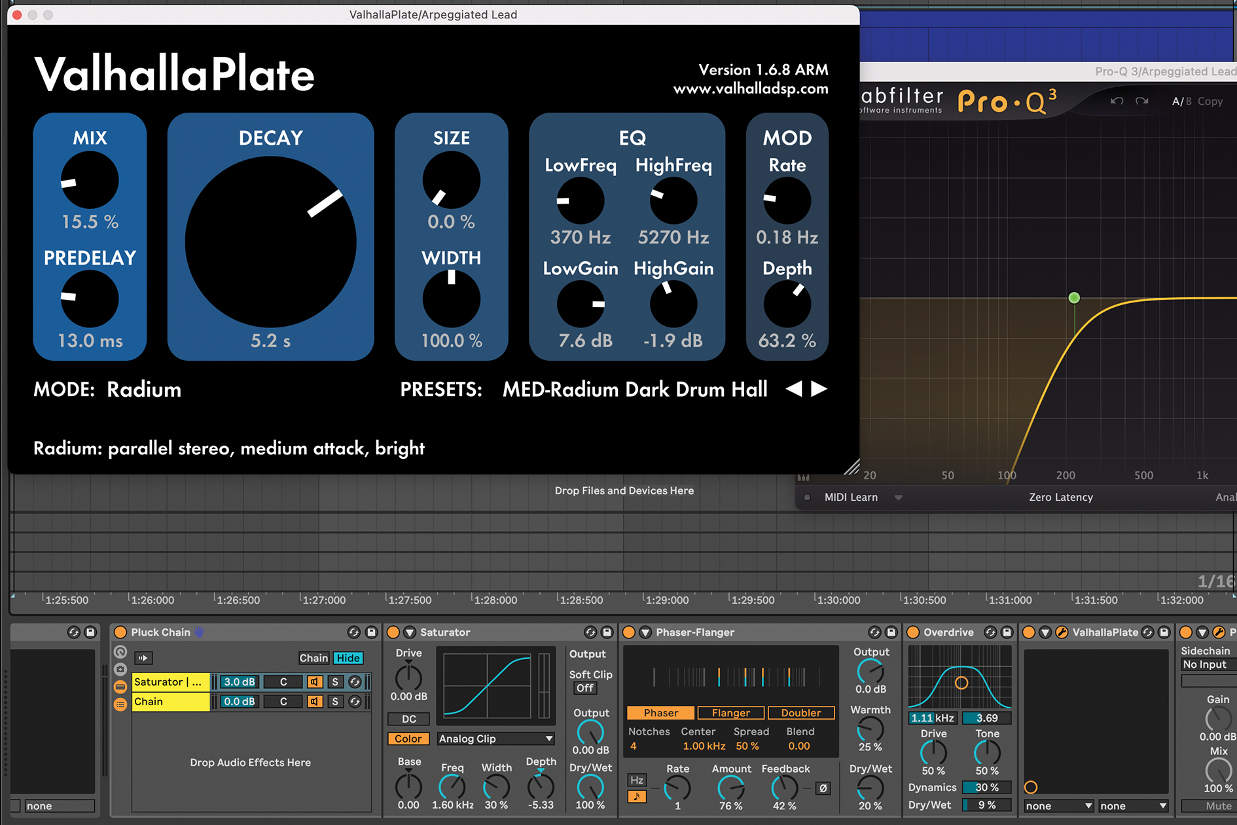Show macro controls in Pluck Chain rack

[x=120, y=651]
